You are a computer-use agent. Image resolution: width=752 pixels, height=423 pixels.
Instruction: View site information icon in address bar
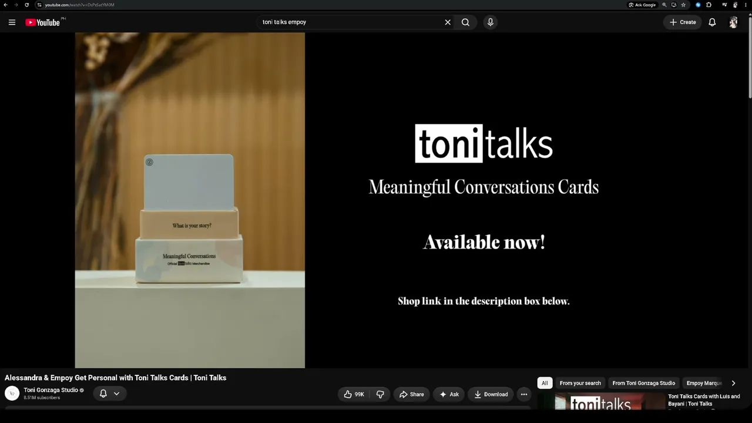[39, 5]
